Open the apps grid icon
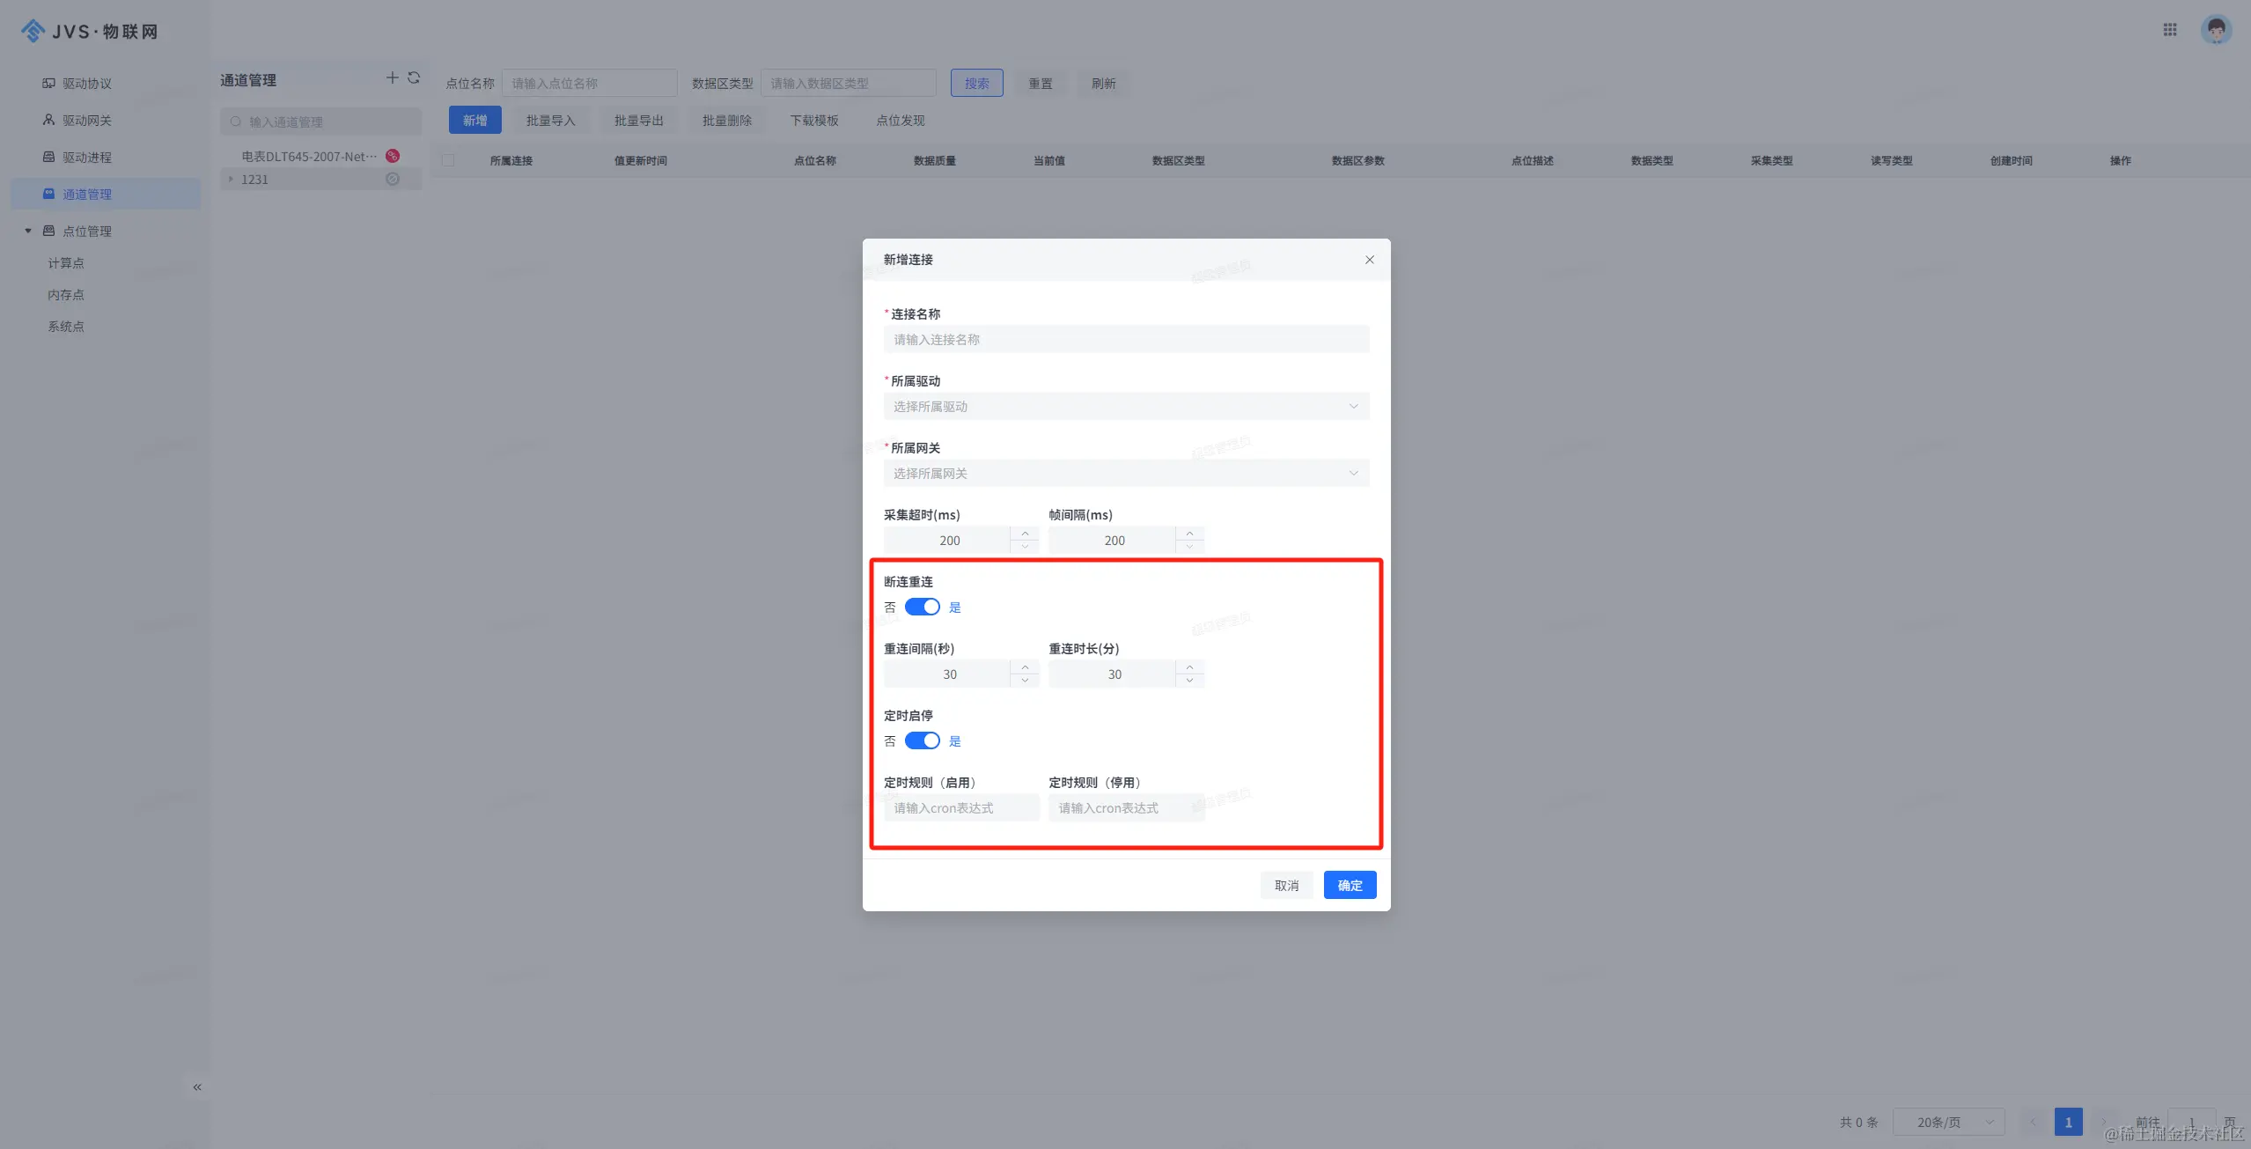The image size is (2251, 1149). point(2170,30)
